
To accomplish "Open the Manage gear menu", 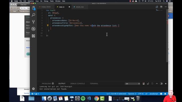I will [x=34, y=89].
